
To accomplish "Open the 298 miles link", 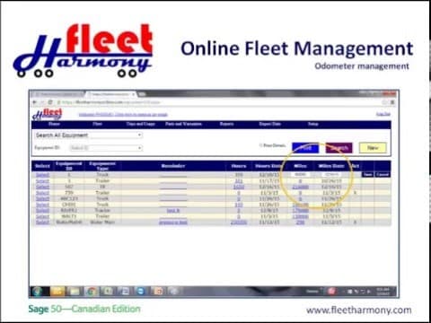I will [300, 223].
